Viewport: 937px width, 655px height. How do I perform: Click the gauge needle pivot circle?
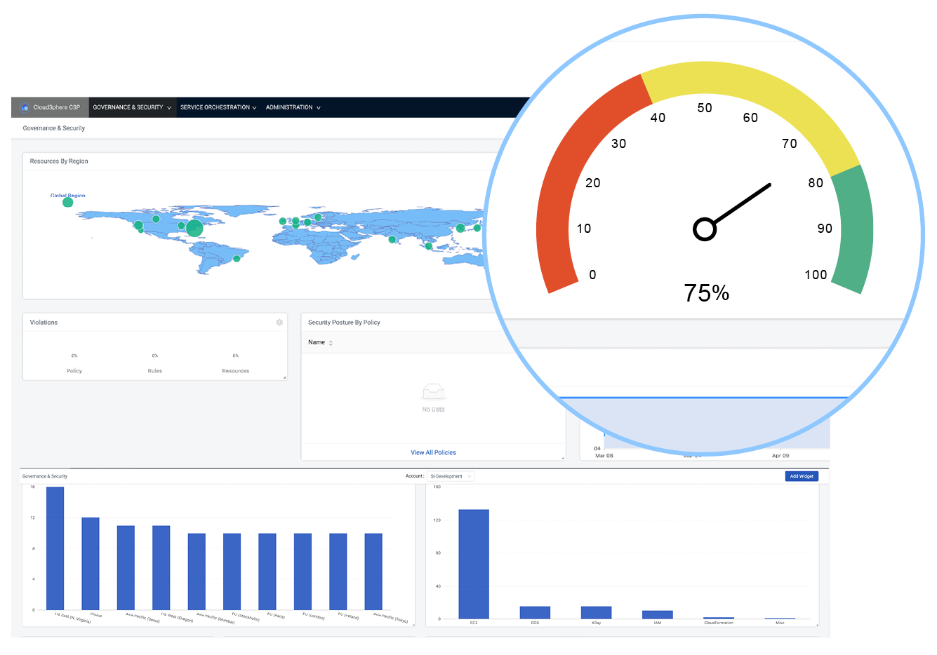(705, 229)
